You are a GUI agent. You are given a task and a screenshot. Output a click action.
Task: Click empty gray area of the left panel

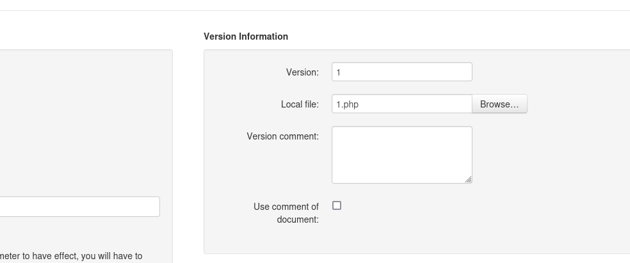pos(83,122)
